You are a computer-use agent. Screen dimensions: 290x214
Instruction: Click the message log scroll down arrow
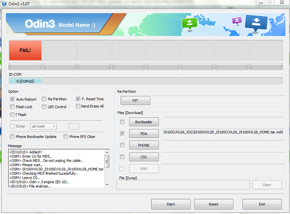coord(107,184)
